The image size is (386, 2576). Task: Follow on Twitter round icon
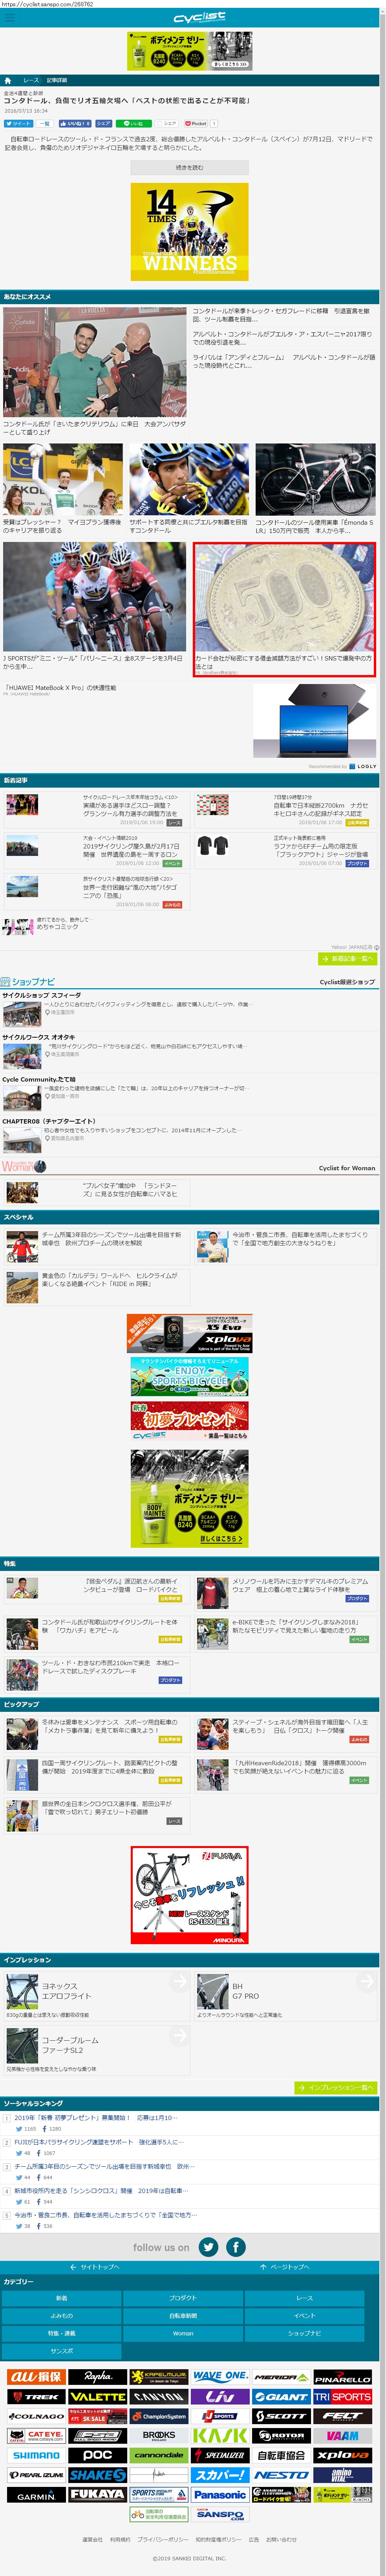208,2248
